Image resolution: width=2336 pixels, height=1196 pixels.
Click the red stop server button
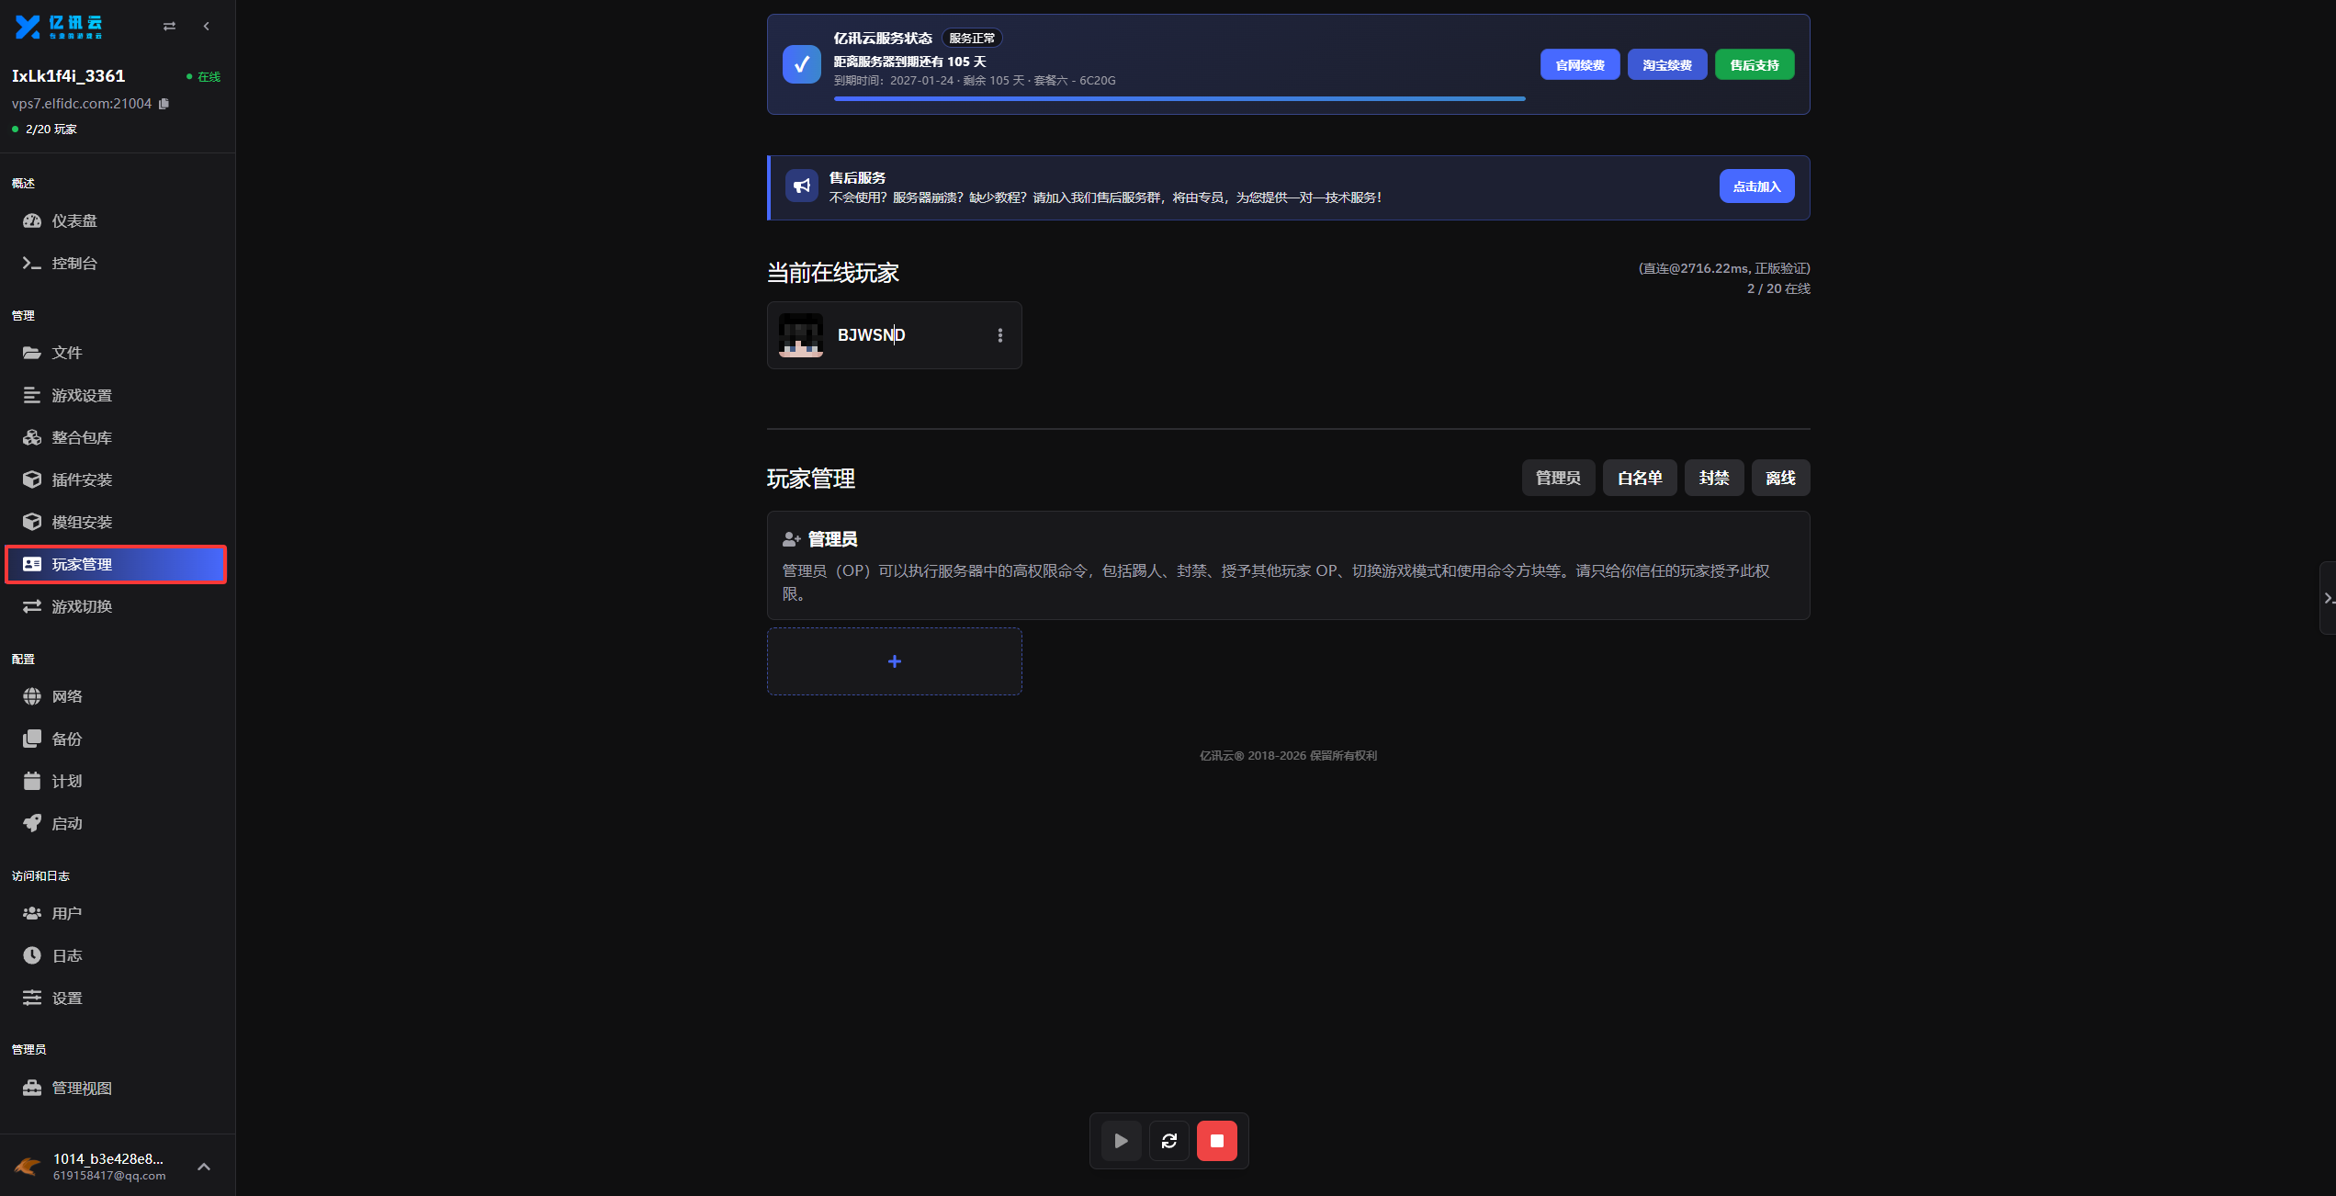click(x=1217, y=1141)
